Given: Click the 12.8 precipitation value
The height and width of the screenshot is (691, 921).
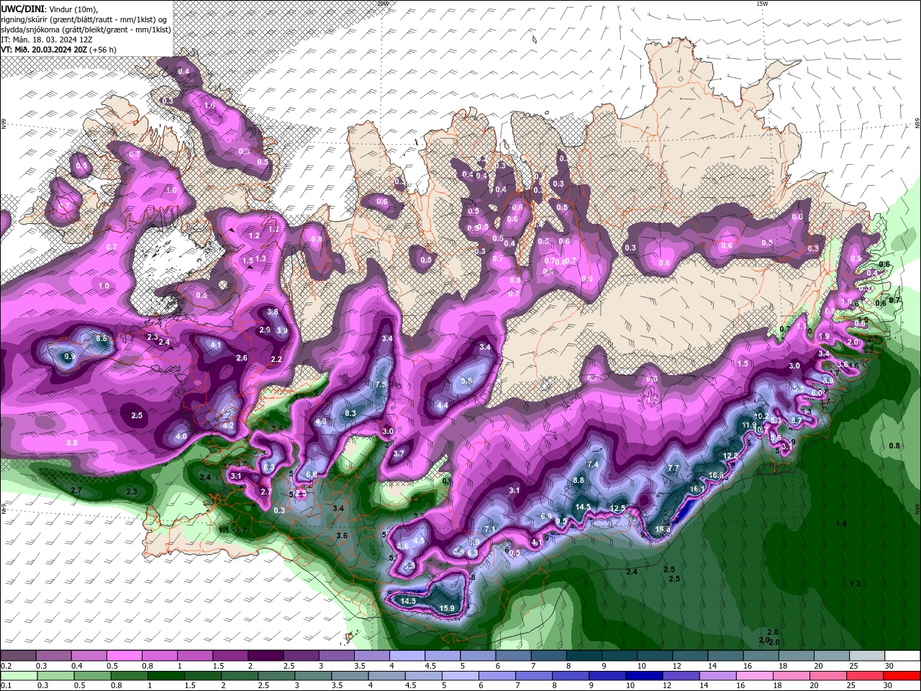Looking at the screenshot, I should 730,456.
